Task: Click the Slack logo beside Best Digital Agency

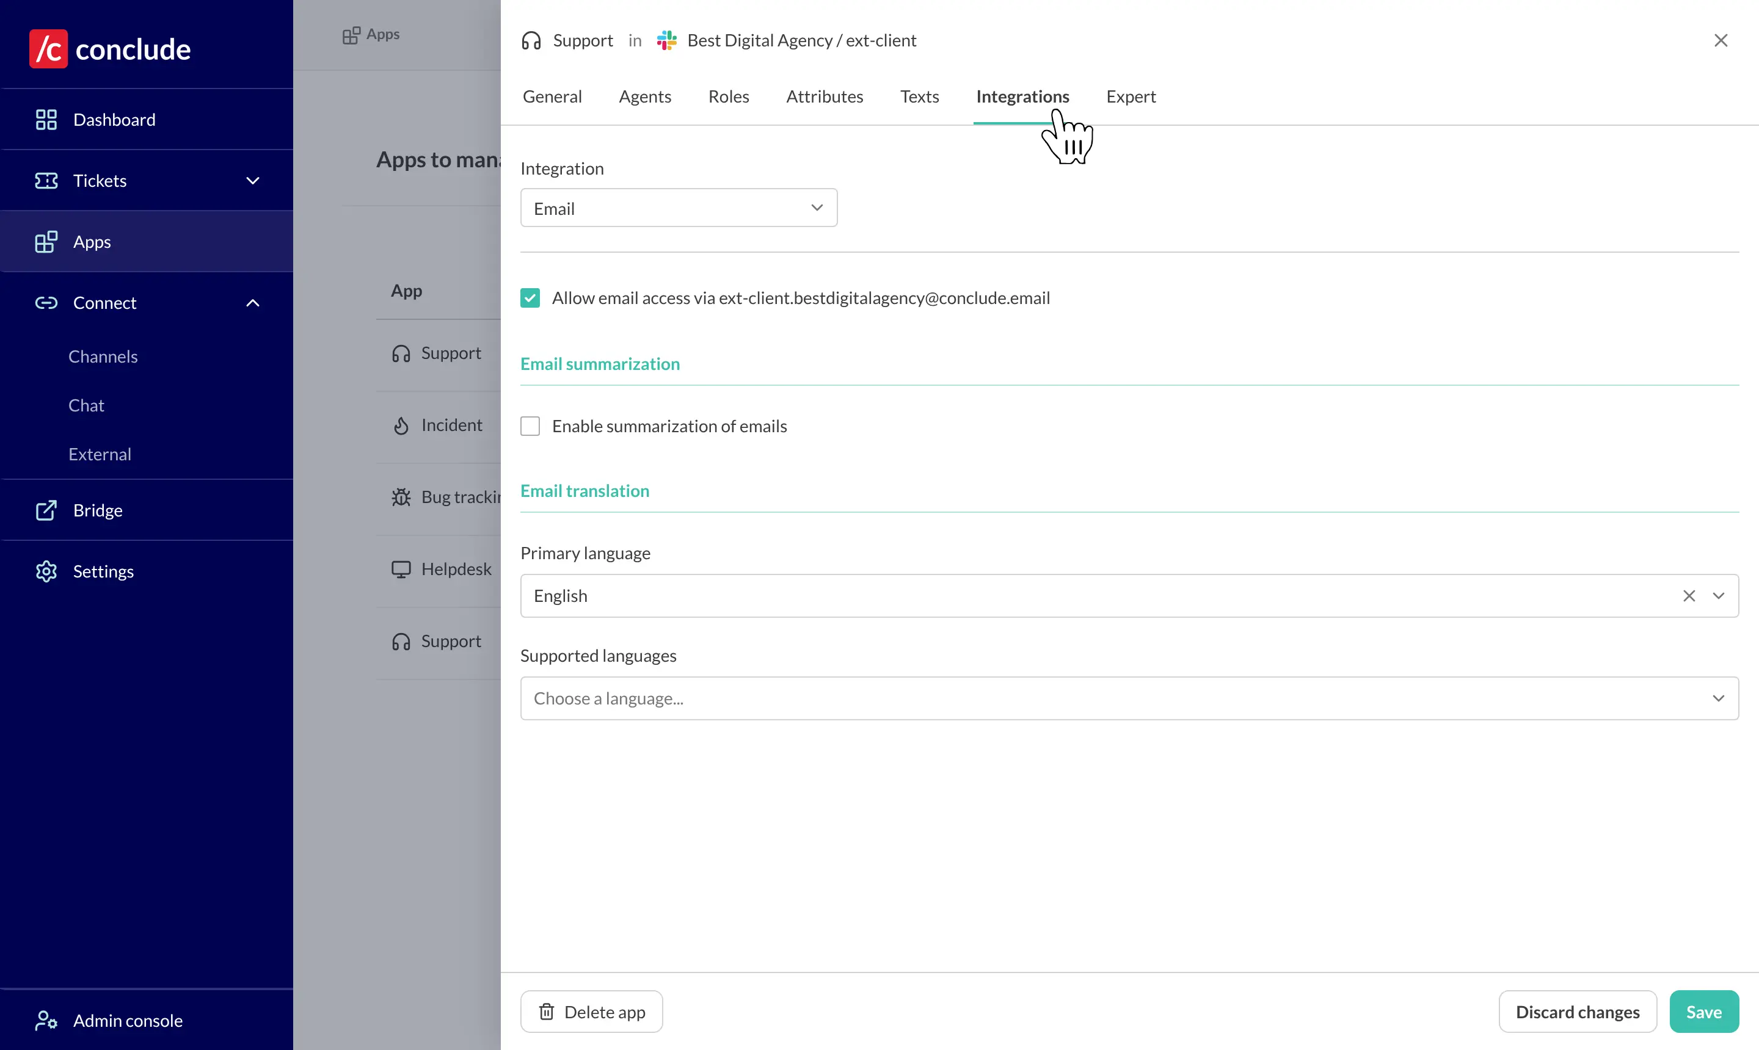Action: tap(667, 40)
